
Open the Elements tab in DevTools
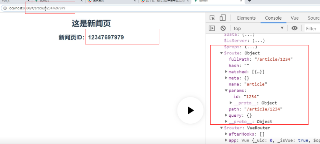click(x=246, y=18)
